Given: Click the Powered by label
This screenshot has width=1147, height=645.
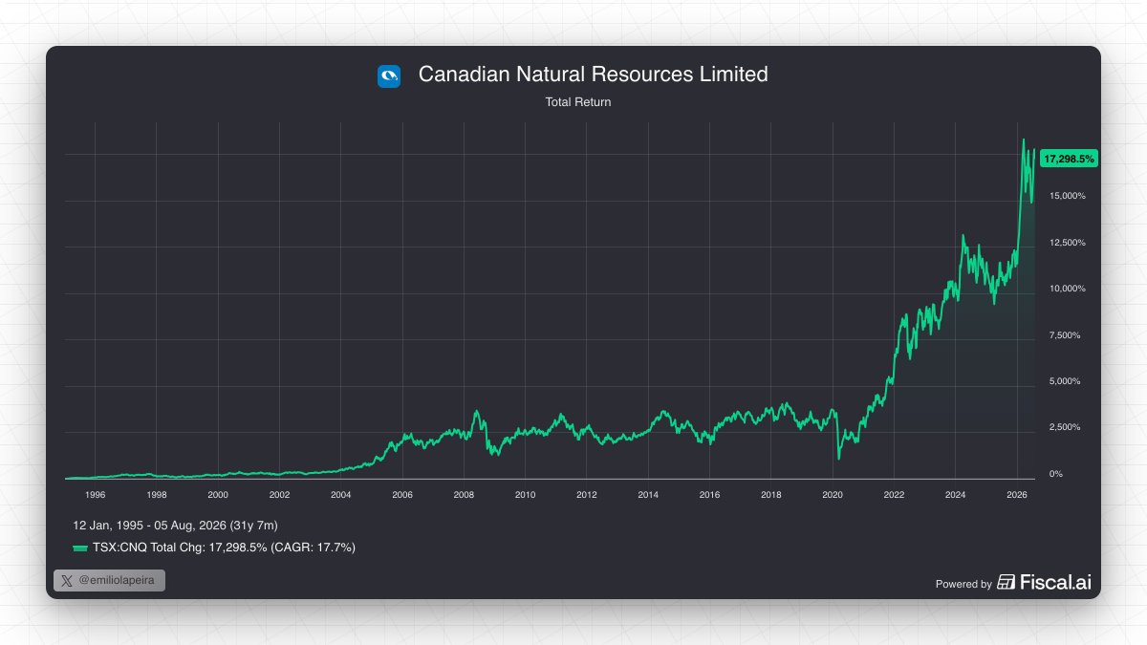Looking at the screenshot, I should tap(963, 584).
